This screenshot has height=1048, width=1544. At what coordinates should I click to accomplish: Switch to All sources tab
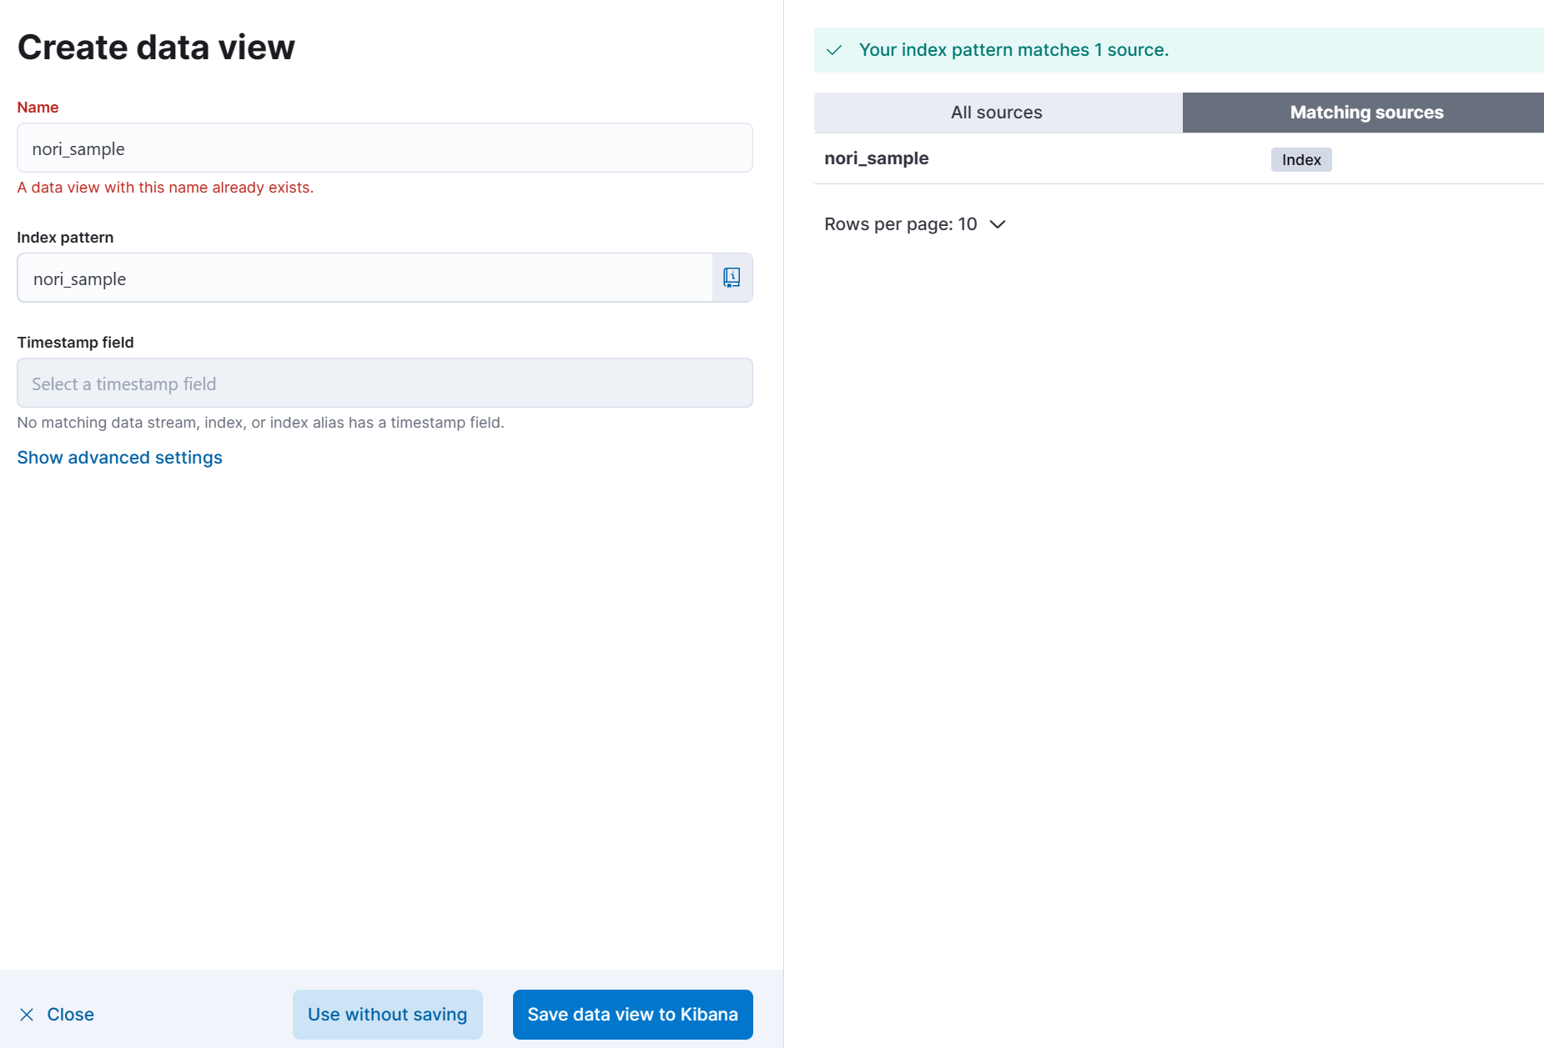click(x=998, y=113)
